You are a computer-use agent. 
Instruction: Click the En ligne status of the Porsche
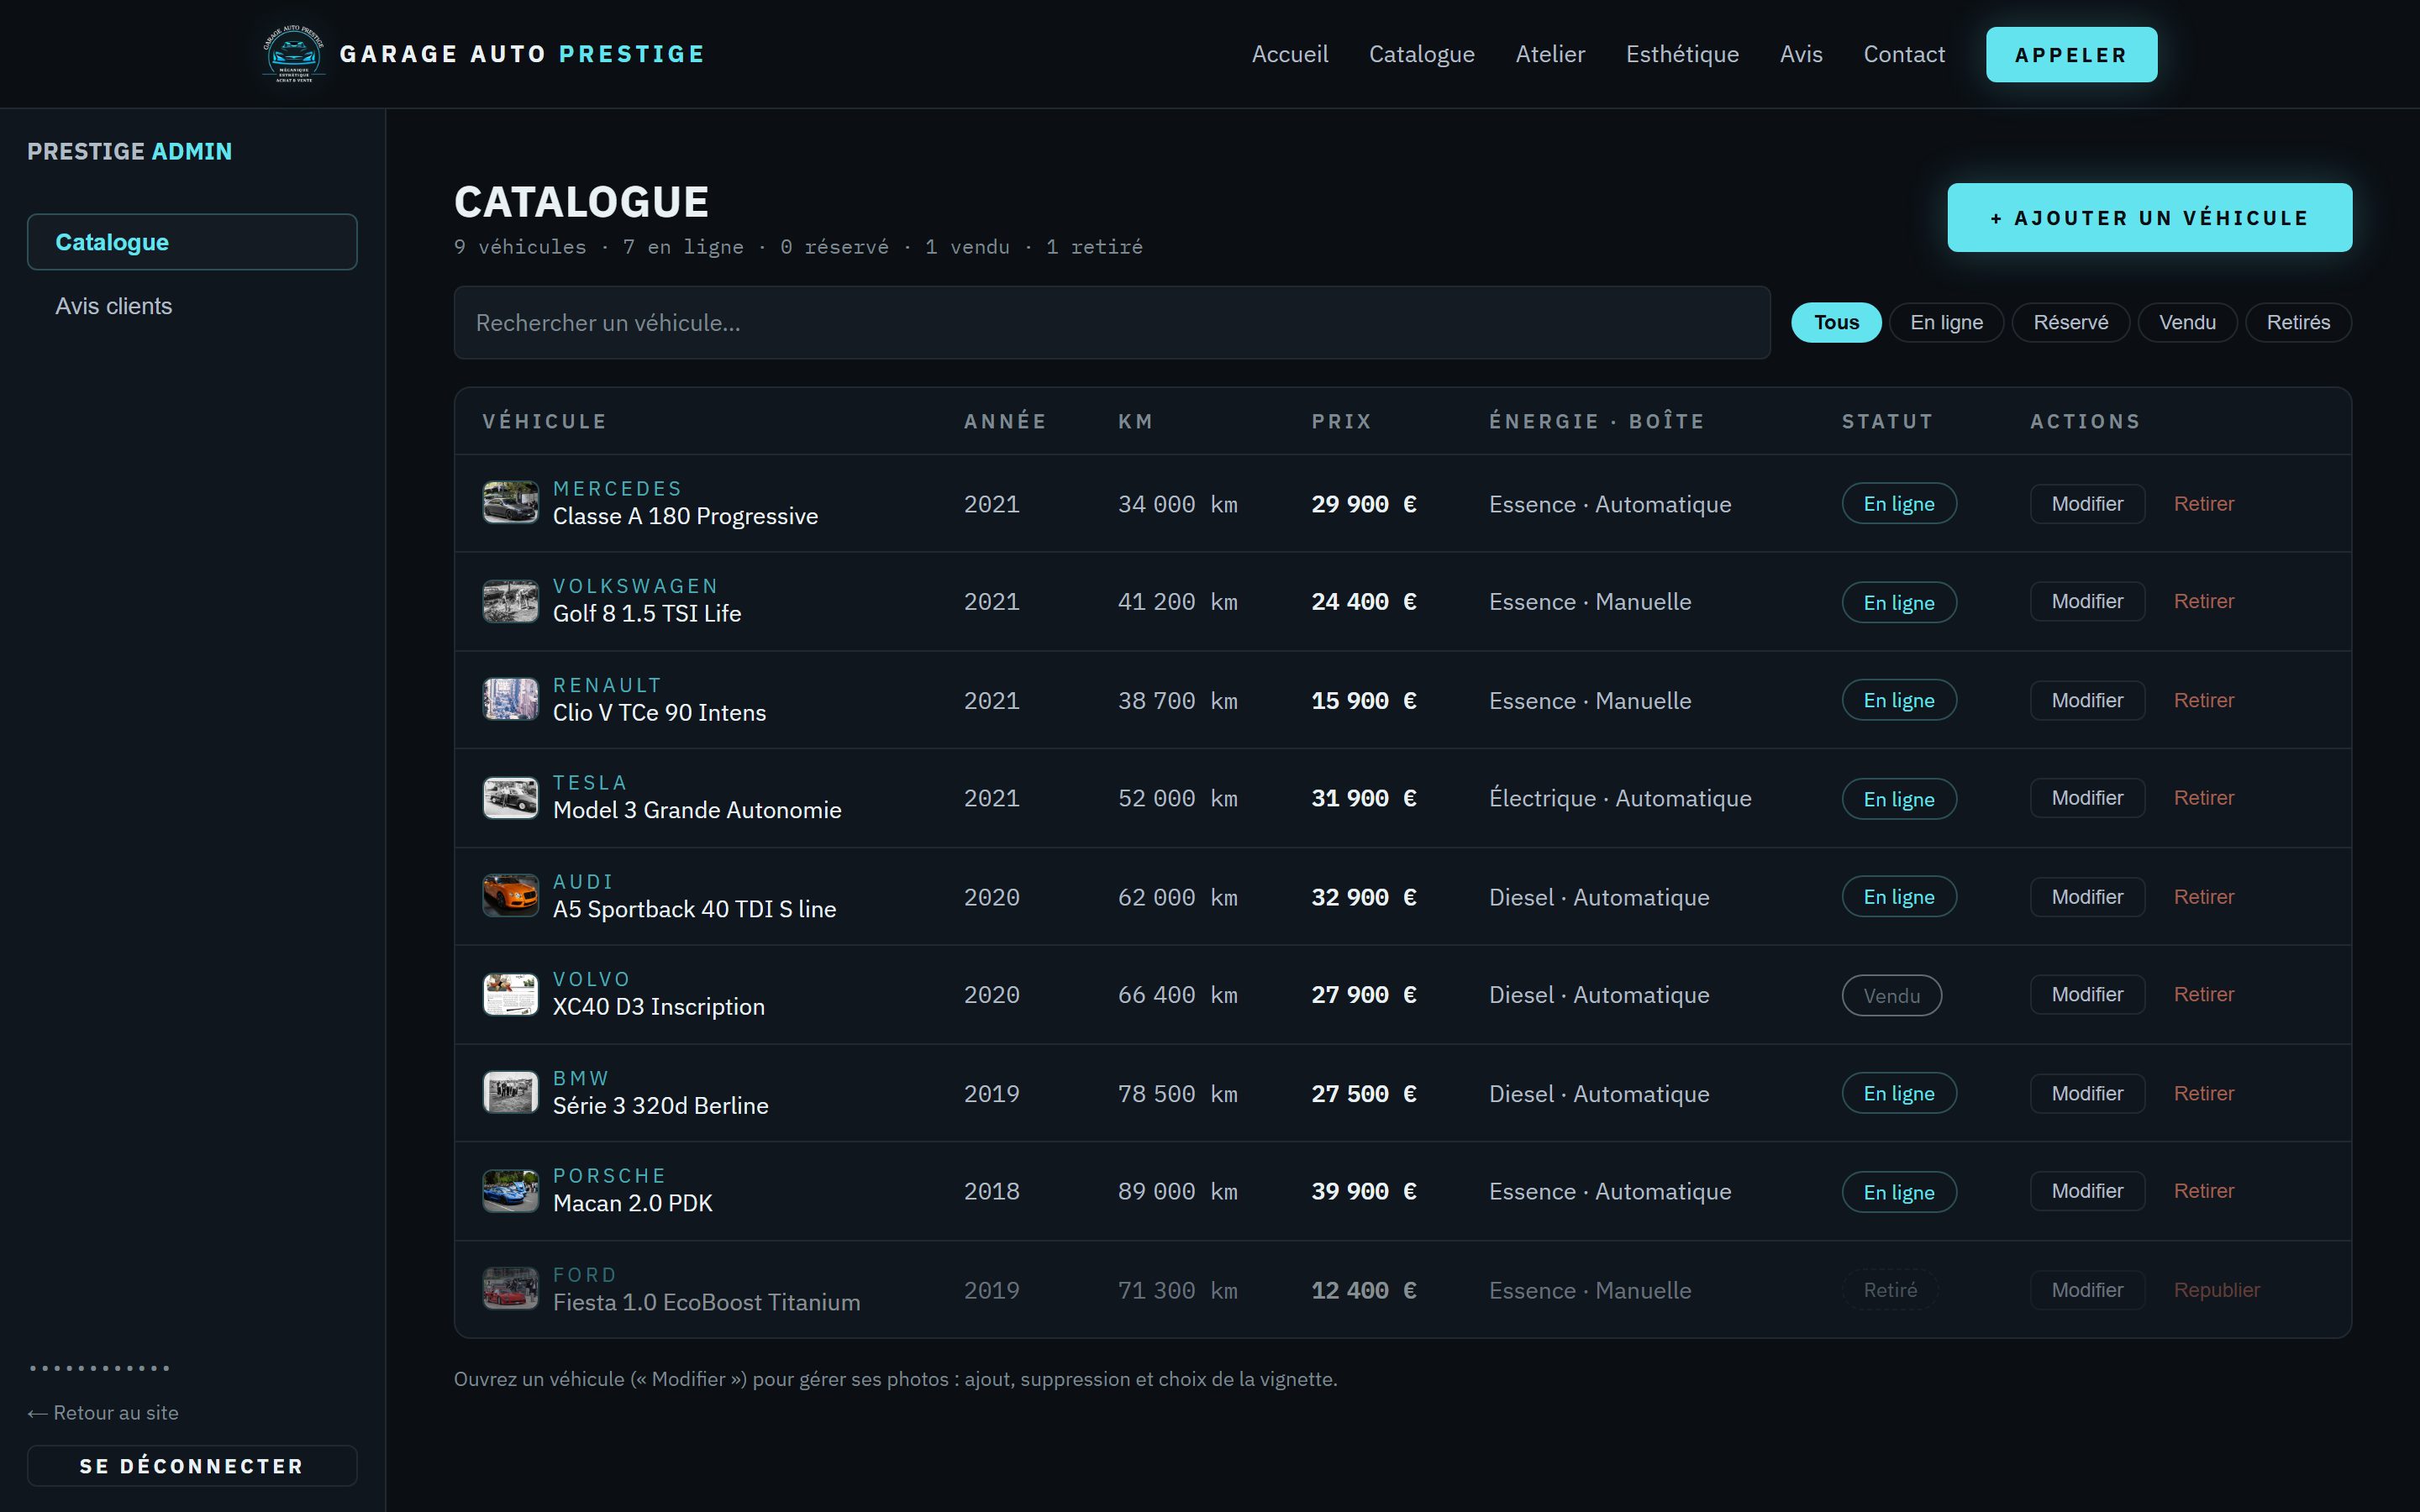point(1899,1192)
